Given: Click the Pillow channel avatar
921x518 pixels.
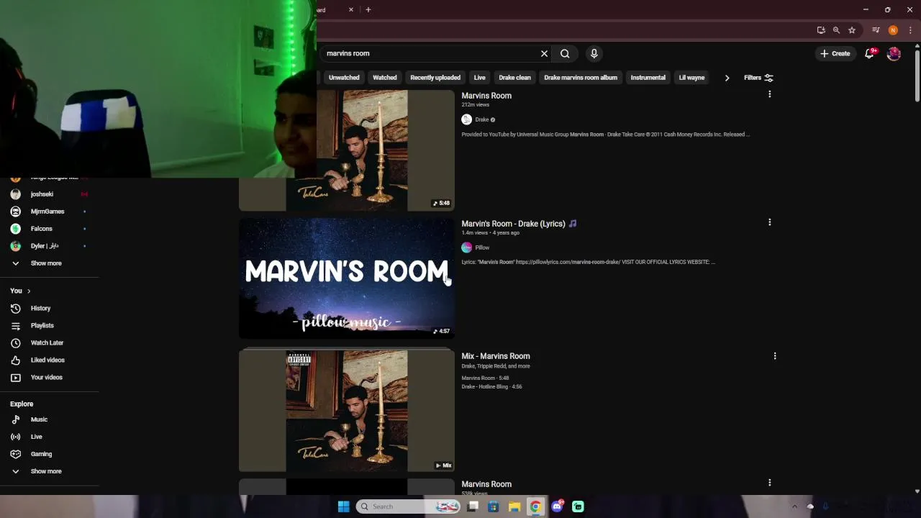Looking at the screenshot, I should (466, 247).
